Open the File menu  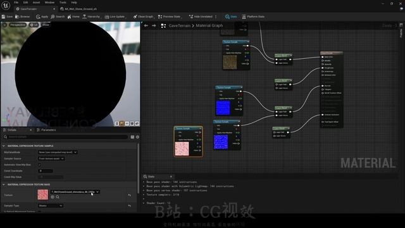16,3
